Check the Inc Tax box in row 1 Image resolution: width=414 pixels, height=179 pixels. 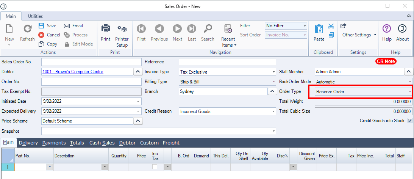tap(155, 167)
